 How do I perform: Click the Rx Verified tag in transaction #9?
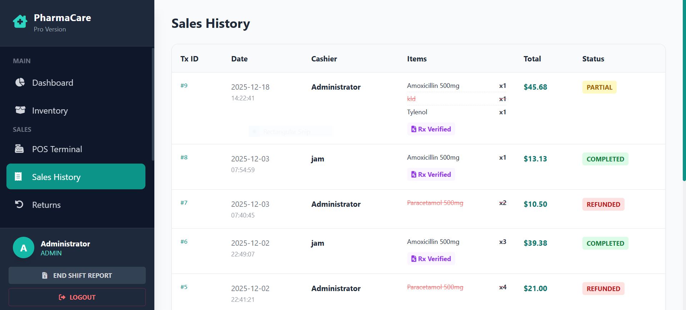(x=431, y=129)
